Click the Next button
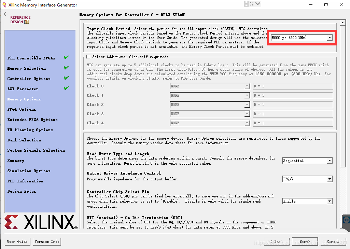Viewport: 350px width, 249px height. [x=305, y=241]
